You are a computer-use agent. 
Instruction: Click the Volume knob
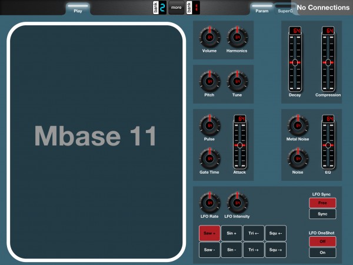point(209,37)
